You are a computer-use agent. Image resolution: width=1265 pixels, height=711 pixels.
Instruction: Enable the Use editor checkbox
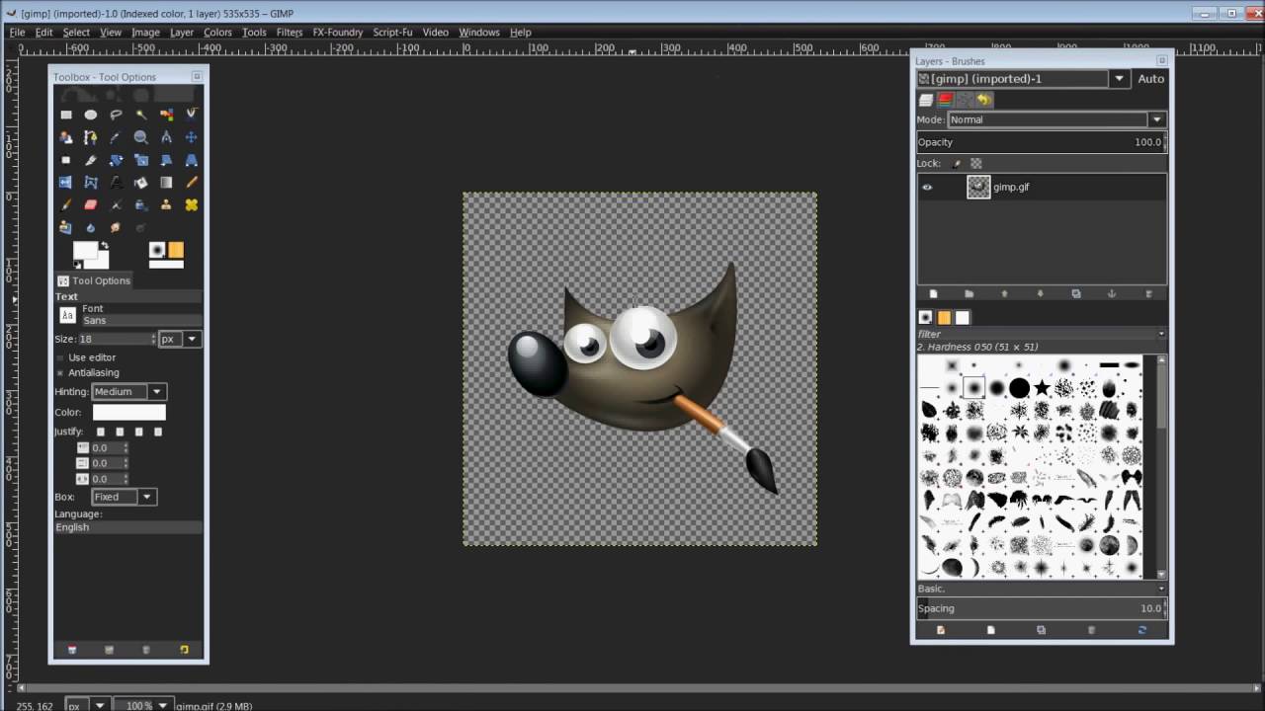[x=60, y=357]
